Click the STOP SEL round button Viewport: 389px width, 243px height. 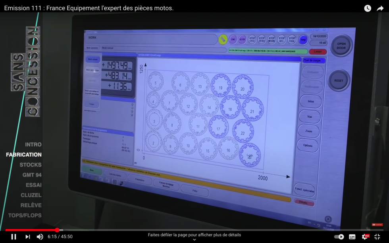coord(281,39)
